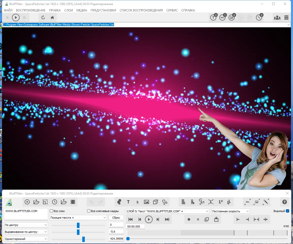Click the refresh arrow icon
This screenshot has height=244, width=293.
[43, 18]
